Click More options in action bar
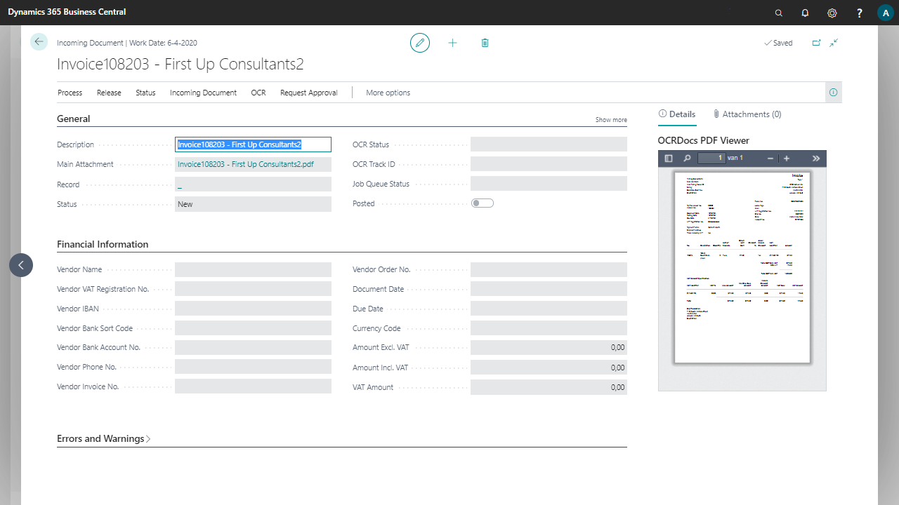Viewport: 899px width, 505px height. coord(388,93)
